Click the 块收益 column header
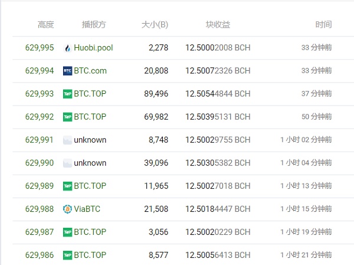The image size is (354, 265). point(218,25)
